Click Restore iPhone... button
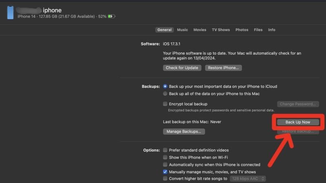 coord(223,68)
